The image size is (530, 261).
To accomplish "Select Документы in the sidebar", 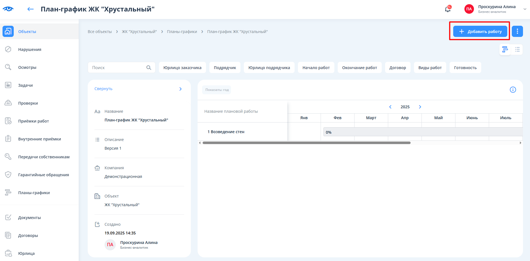I will click(29, 218).
